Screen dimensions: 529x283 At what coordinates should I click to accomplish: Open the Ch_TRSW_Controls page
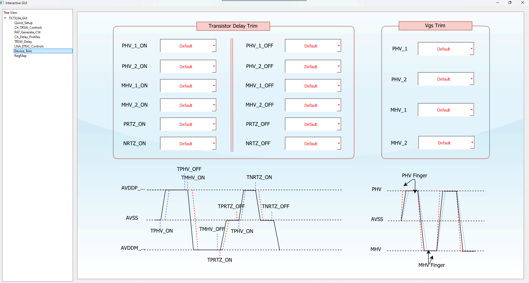pyautogui.click(x=28, y=27)
